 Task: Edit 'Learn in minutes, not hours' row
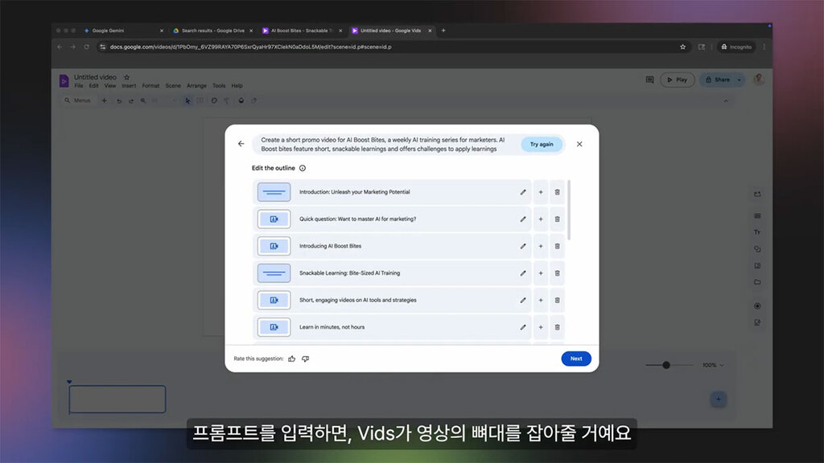pos(523,327)
